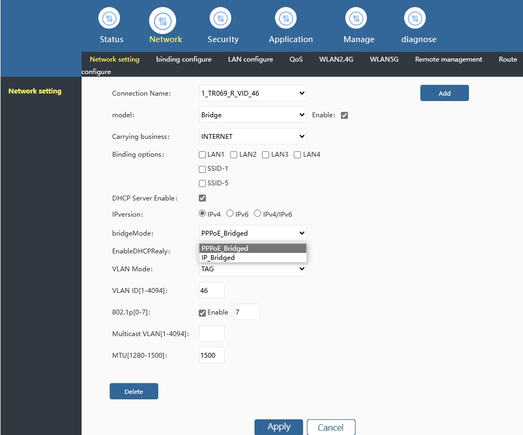Image resolution: width=523 pixels, height=435 pixels.
Task: Click the Network icon in top bar
Action: pyautogui.click(x=162, y=21)
